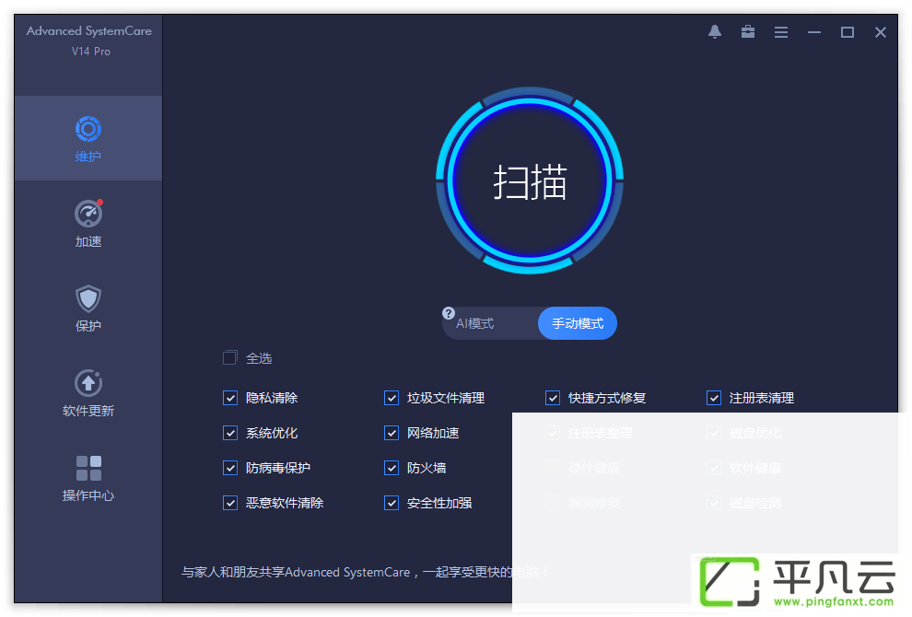Minimize the Advanced SystemCare window
Viewport: 912px width, 617px height.
(x=814, y=32)
